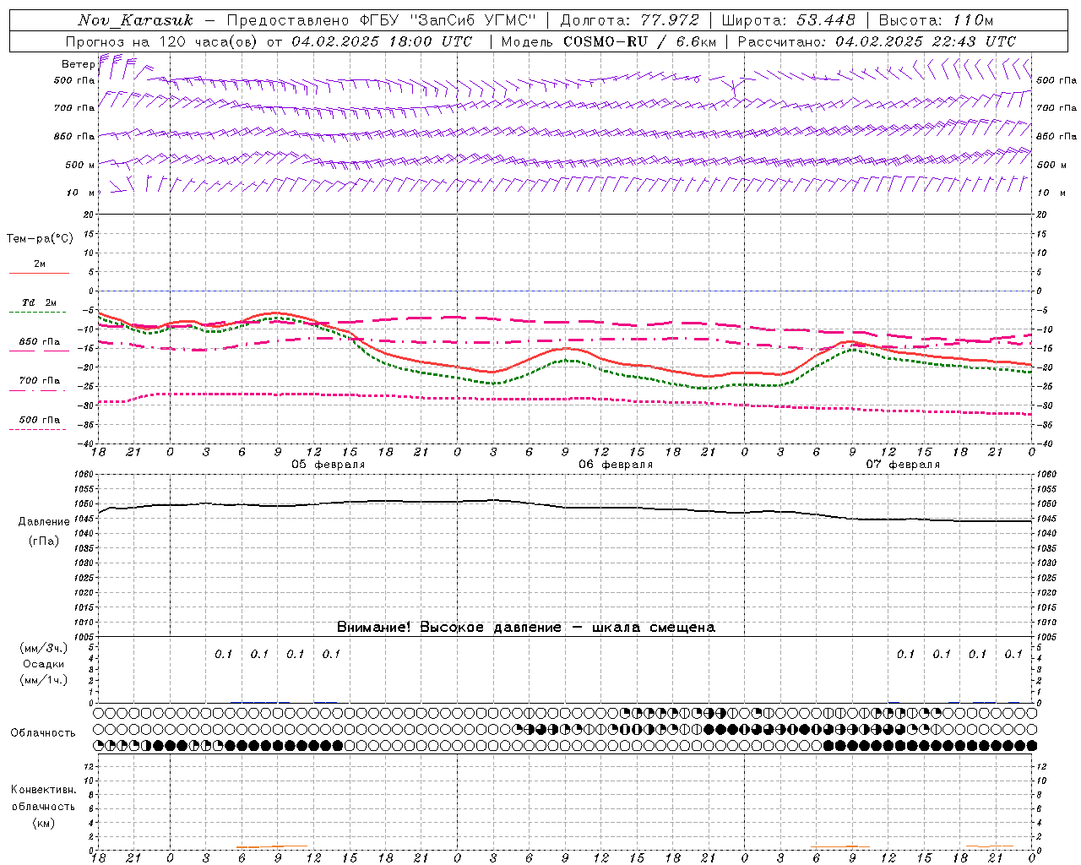Click dashed line sample under 'Td 2м' legend
Viewport: 1081px width, 865px height.
pyautogui.click(x=37, y=312)
